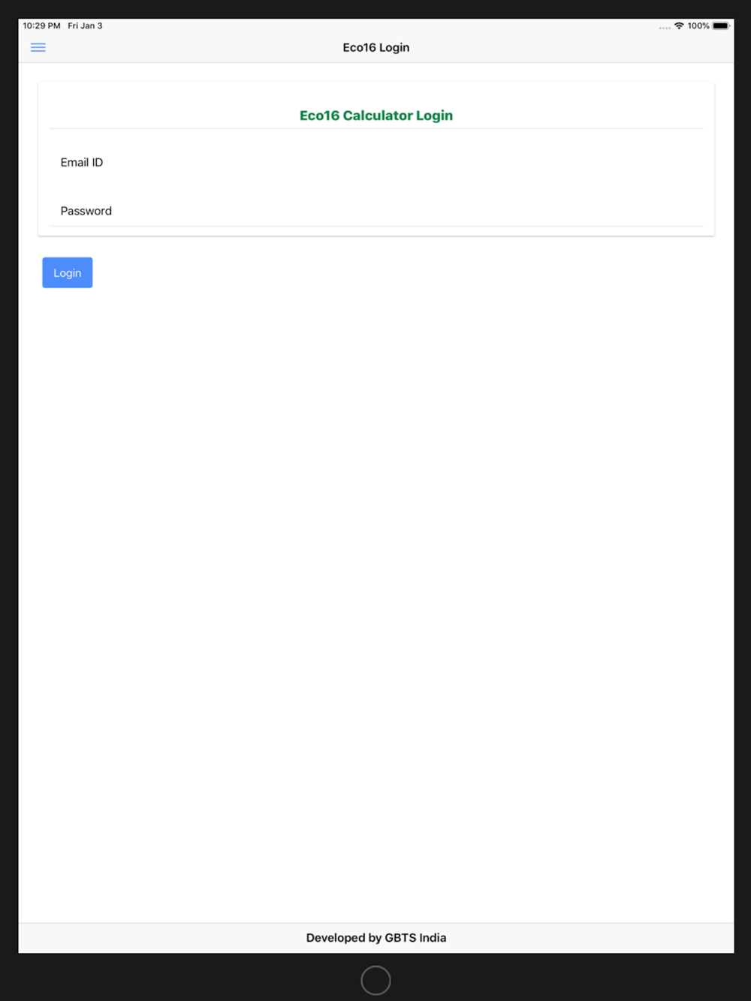Click the green Eco16 Calculator Login heading

[x=376, y=116]
